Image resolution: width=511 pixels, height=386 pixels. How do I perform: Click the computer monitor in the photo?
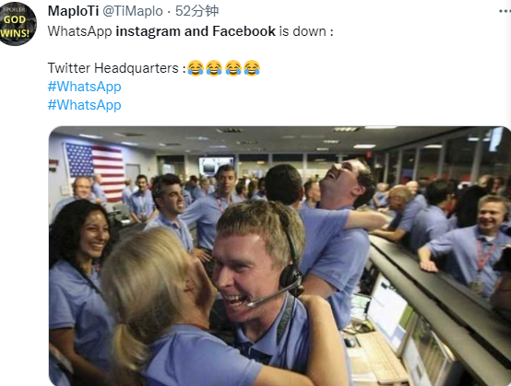click(x=389, y=314)
